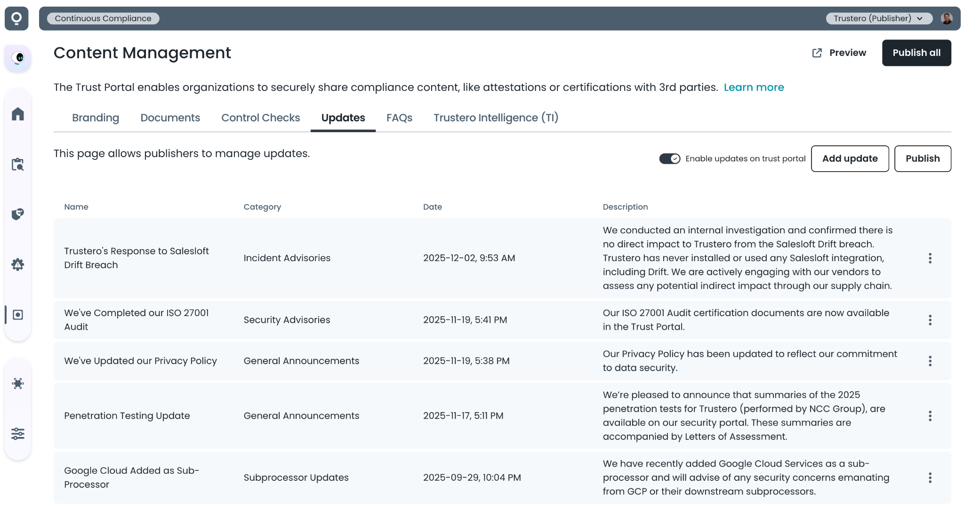The image size is (964, 509).
Task: Click the clipboard search sidebar icon
Action: 18,164
